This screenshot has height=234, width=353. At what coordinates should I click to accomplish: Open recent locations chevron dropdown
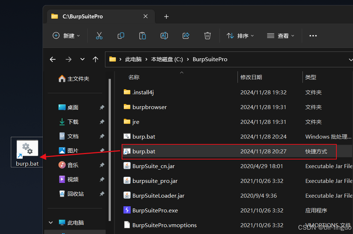[82, 59]
